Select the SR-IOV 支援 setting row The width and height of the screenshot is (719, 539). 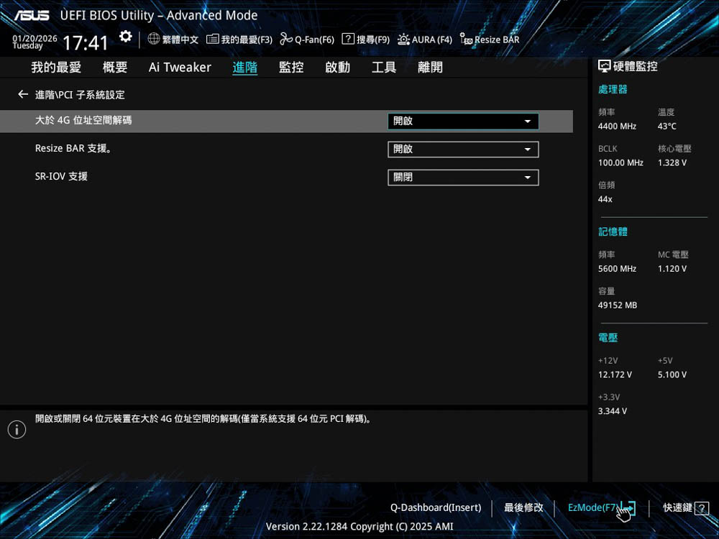pyautogui.click(x=62, y=177)
